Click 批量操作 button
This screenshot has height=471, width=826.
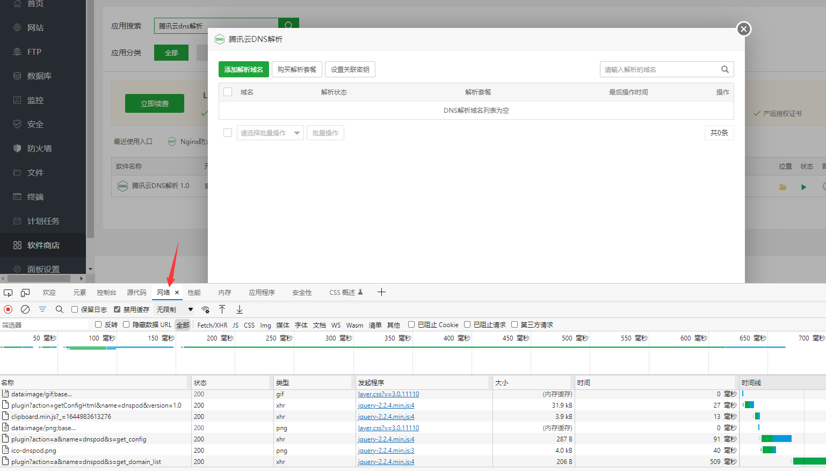(x=325, y=133)
